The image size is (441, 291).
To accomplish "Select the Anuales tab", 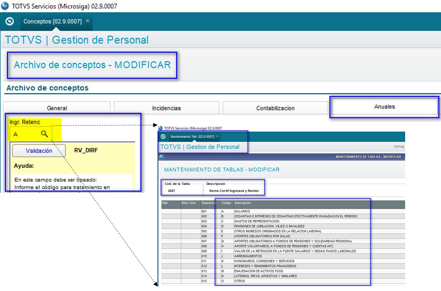I will (x=384, y=106).
